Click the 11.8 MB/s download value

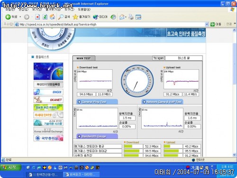104,94
